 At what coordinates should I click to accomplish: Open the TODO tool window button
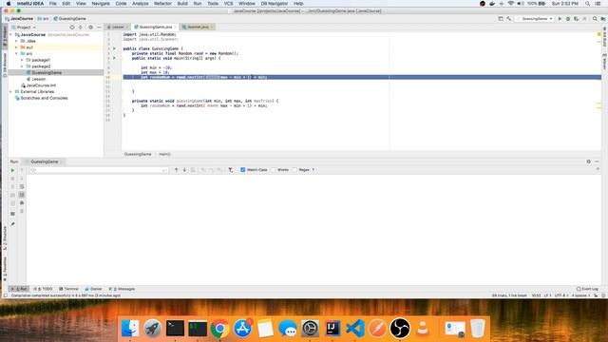point(43,289)
